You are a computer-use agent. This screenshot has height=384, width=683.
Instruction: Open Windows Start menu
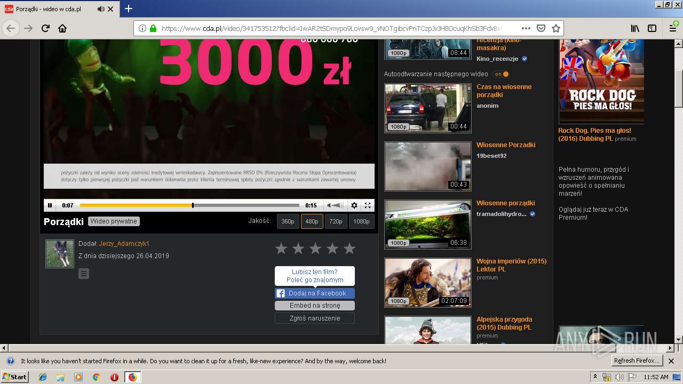click(x=15, y=377)
